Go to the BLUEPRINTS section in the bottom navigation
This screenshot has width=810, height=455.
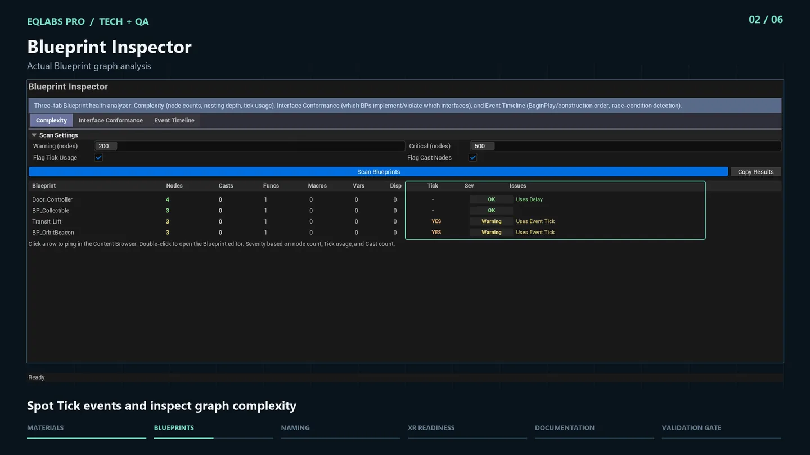[x=174, y=428]
